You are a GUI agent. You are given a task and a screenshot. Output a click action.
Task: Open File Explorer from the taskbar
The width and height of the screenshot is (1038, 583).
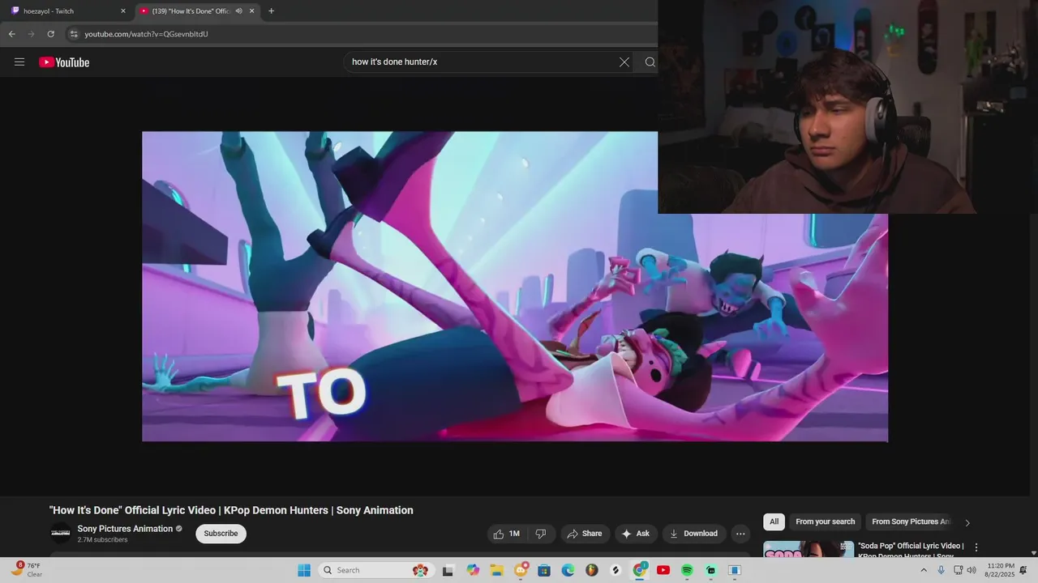point(497,570)
